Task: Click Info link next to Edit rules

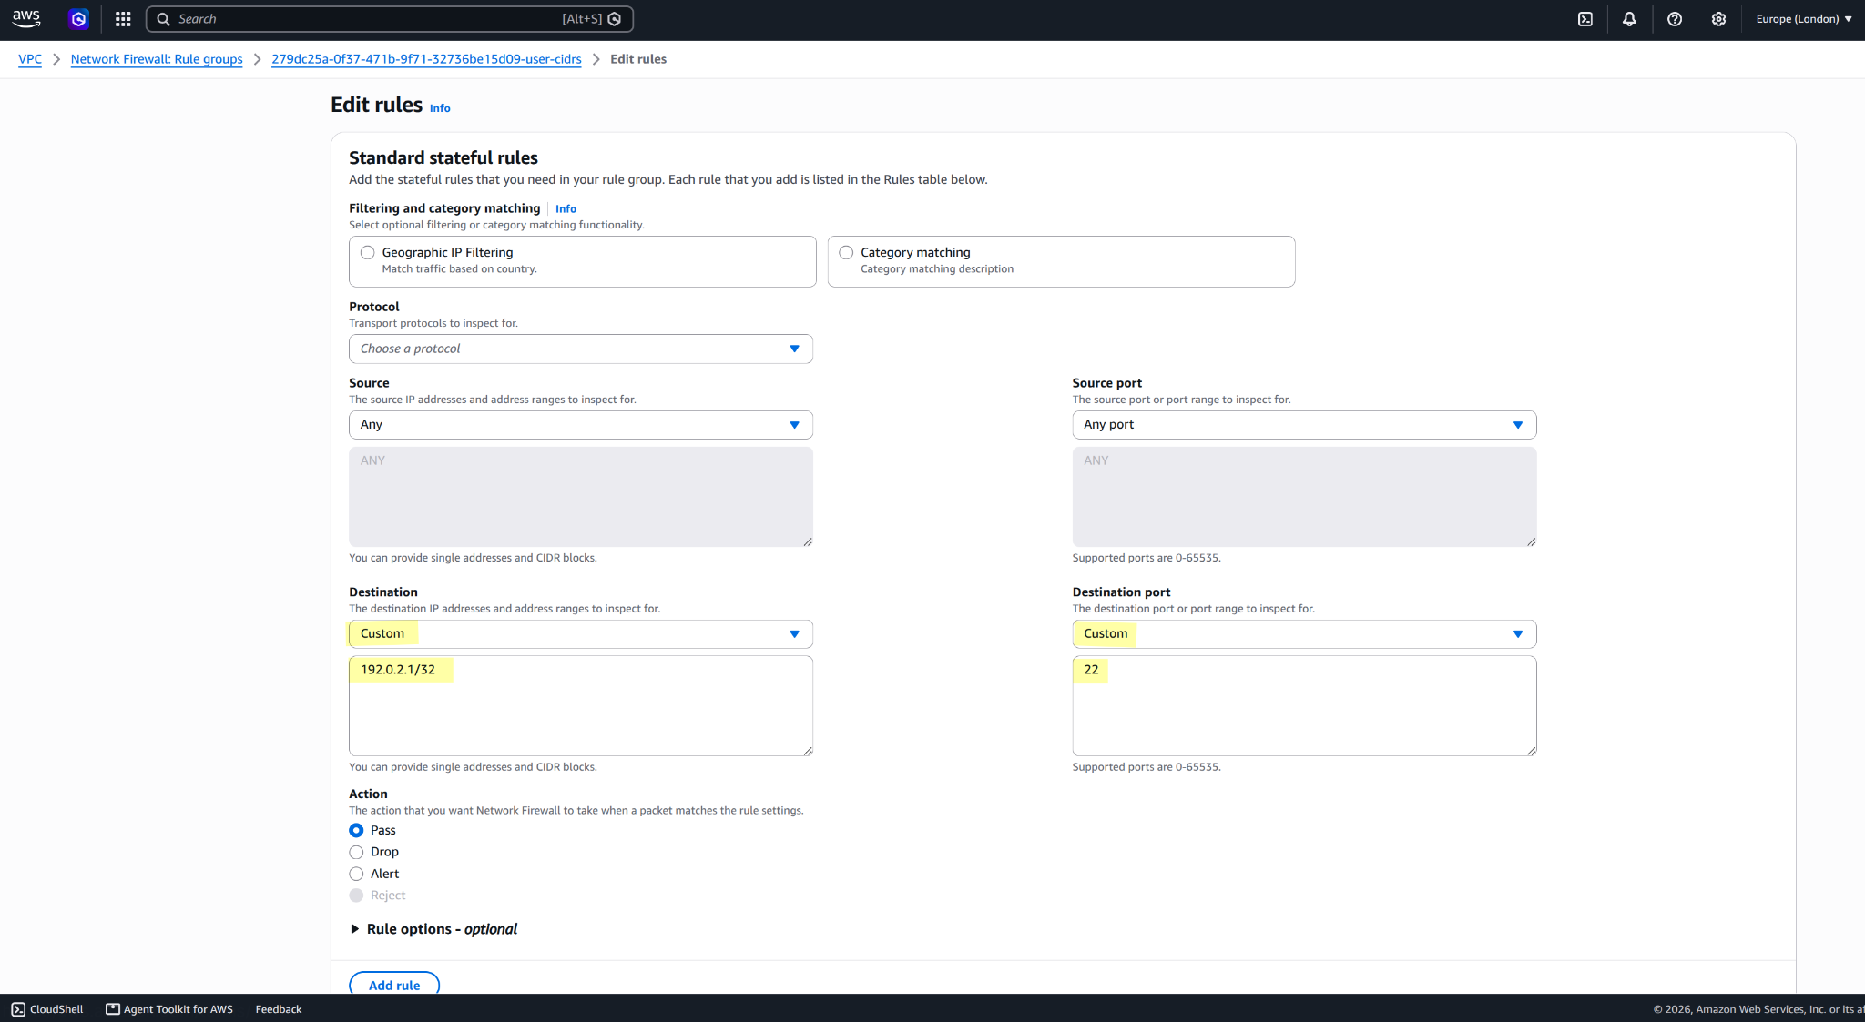Action: [x=440, y=108]
